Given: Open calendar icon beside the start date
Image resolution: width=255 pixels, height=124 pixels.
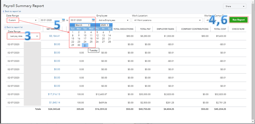Looking at the screenshot, I should [x=64, y=20].
